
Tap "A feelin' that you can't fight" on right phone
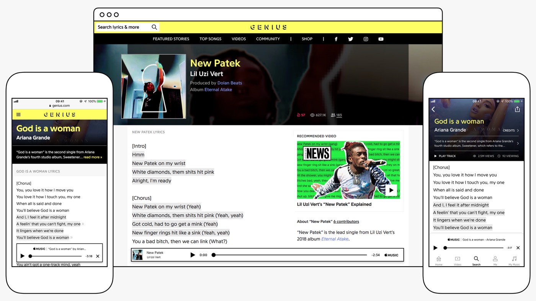pyautogui.click(x=469, y=213)
